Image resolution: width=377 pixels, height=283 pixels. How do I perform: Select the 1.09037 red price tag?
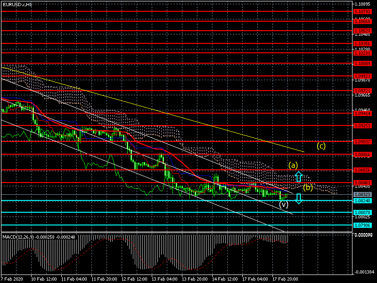point(363,141)
